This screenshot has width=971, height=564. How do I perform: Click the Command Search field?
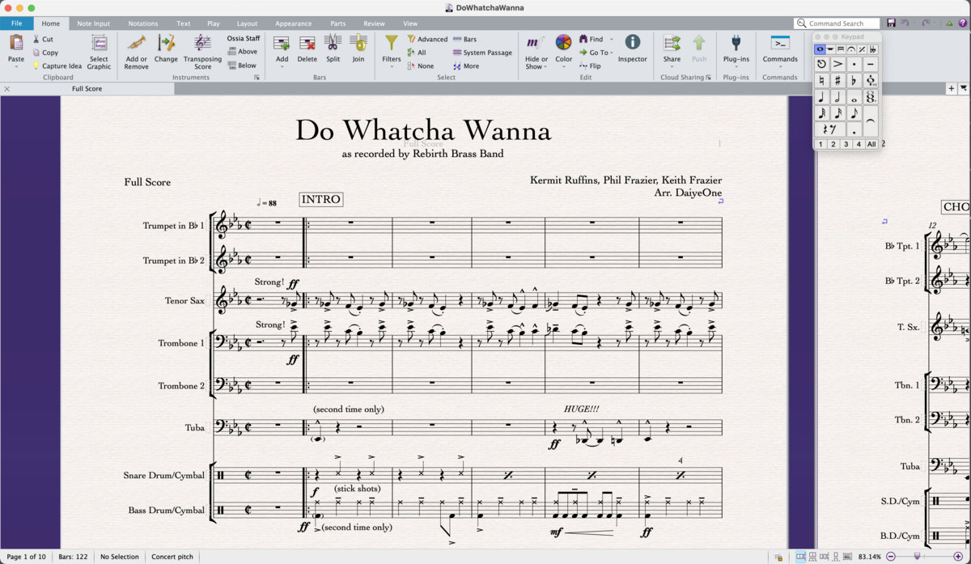[x=837, y=23]
